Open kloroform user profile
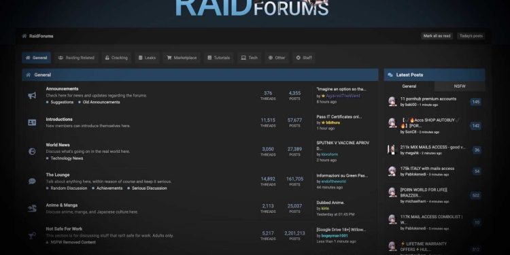Image resolution: width=510 pixels, height=255 pixels. tap(330, 154)
